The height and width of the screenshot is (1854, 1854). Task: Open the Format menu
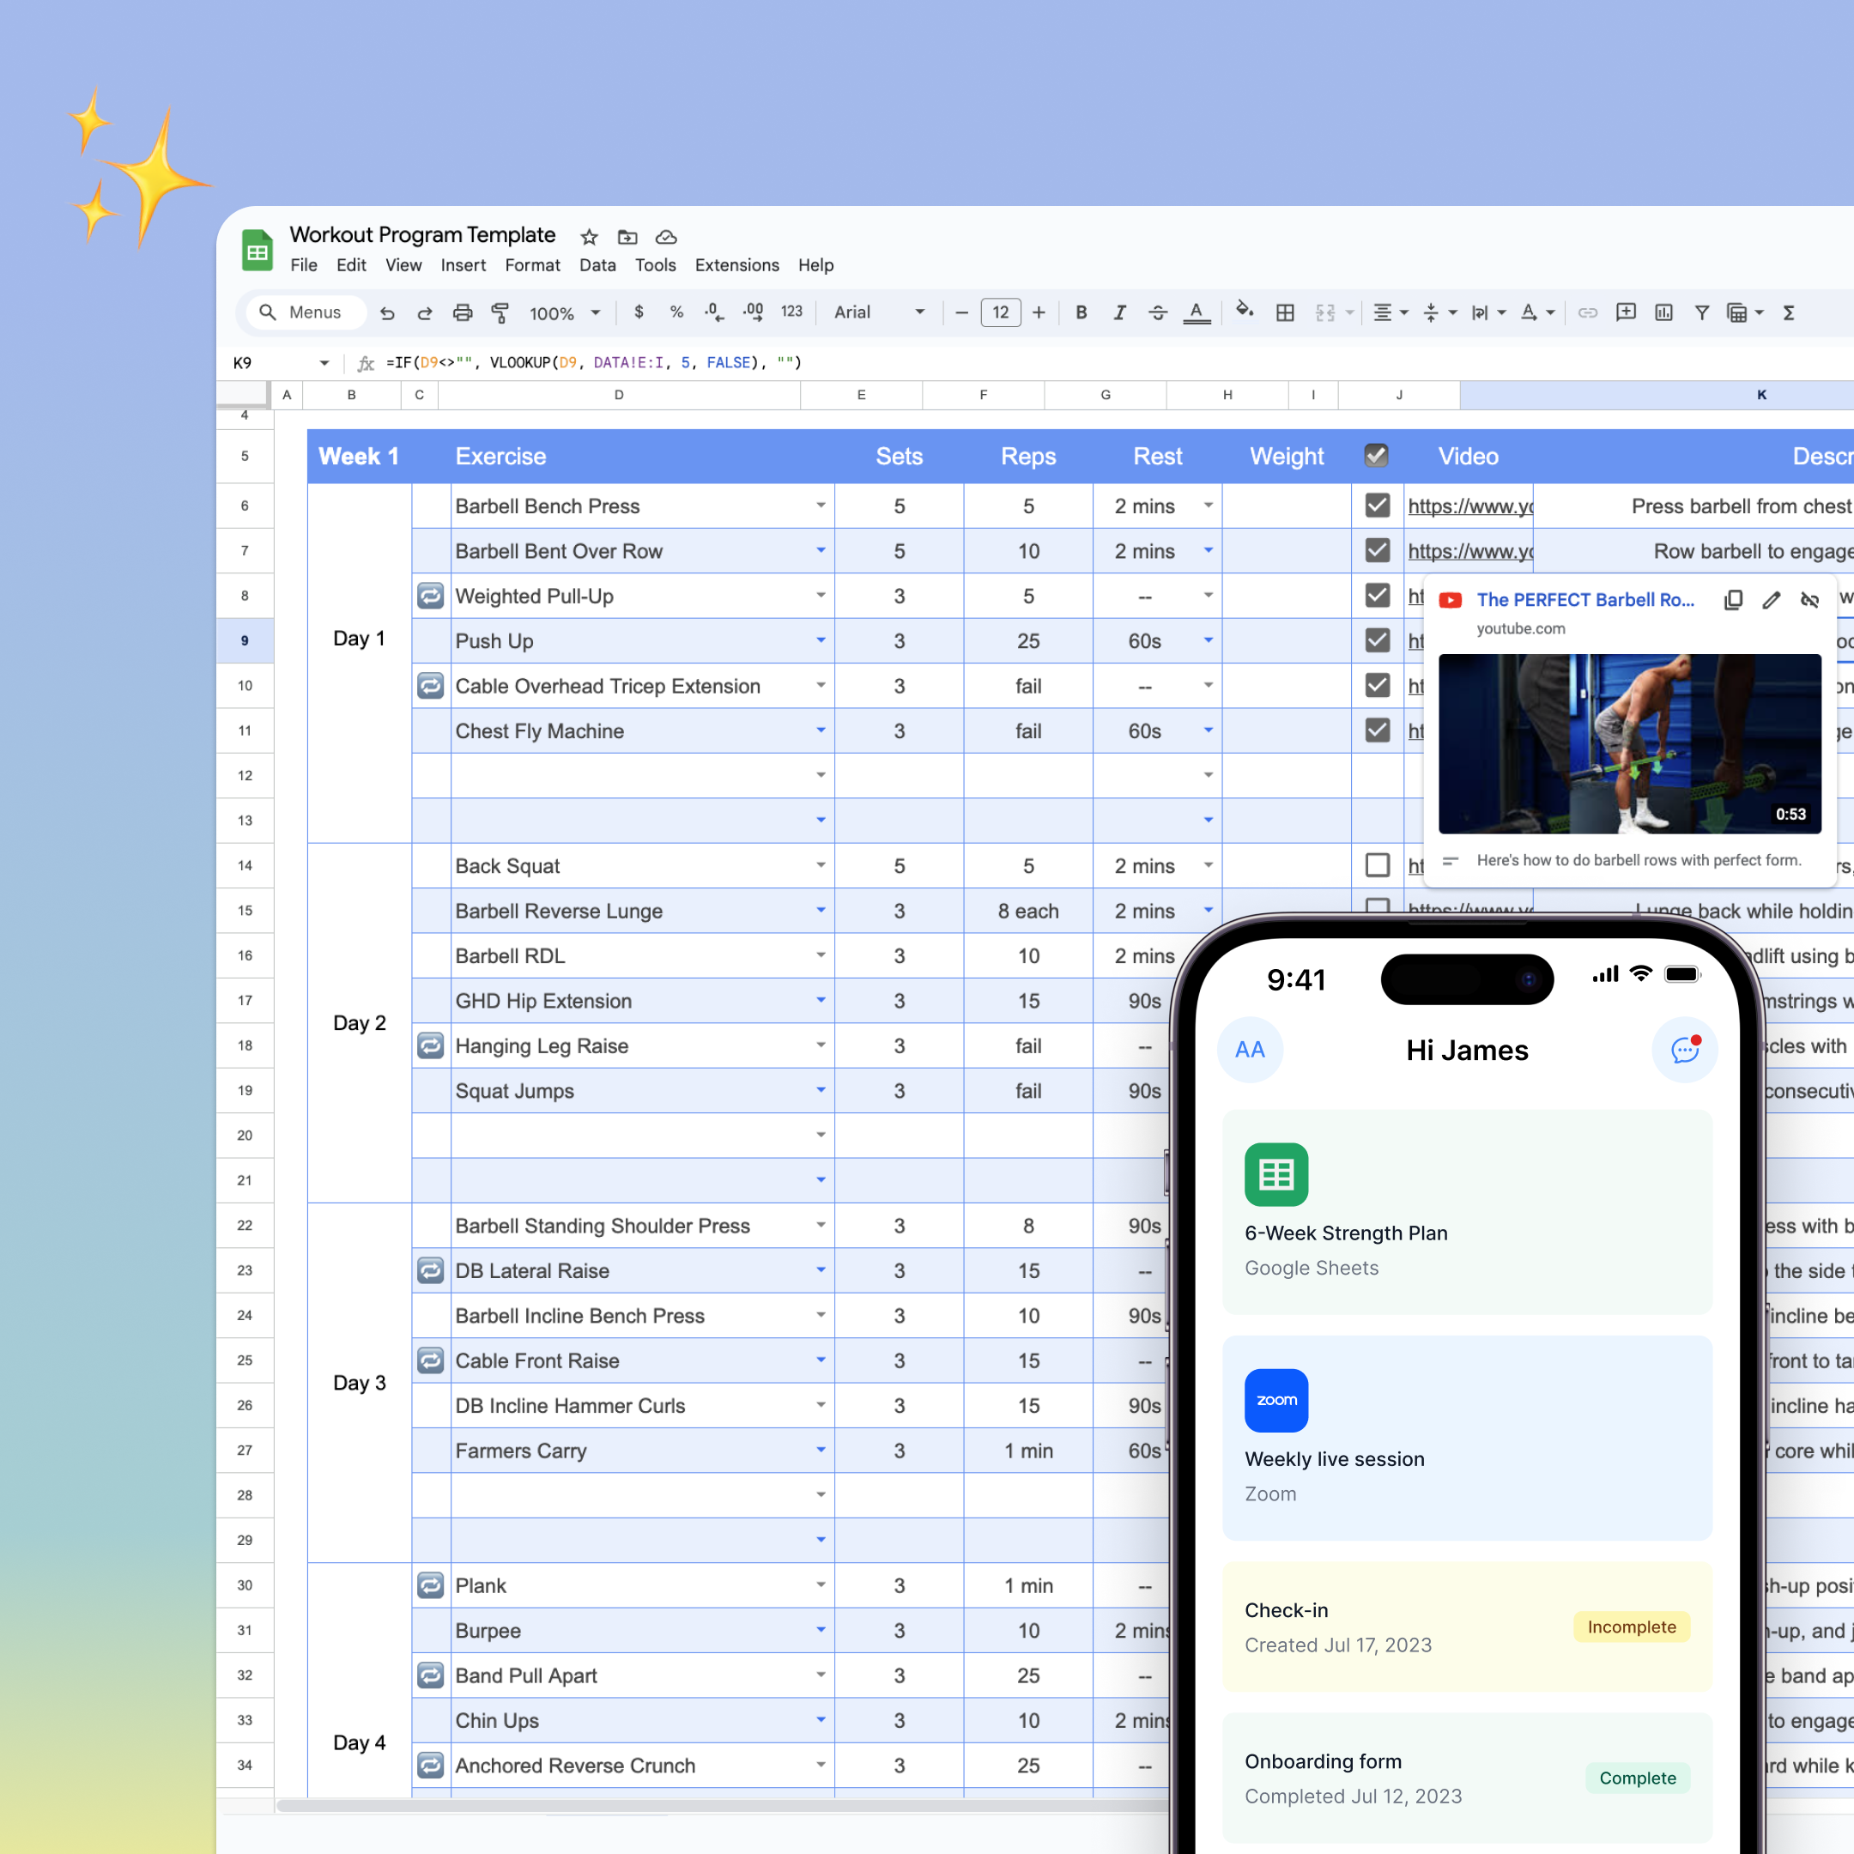[x=531, y=265]
